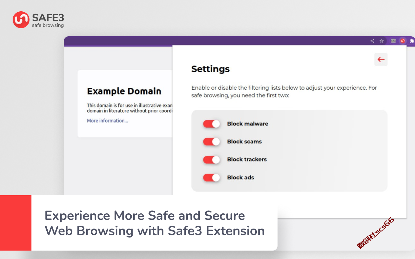The image size is (415, 259).
Task: Click the red back arrow in Settings
Action: pos(381,60)
